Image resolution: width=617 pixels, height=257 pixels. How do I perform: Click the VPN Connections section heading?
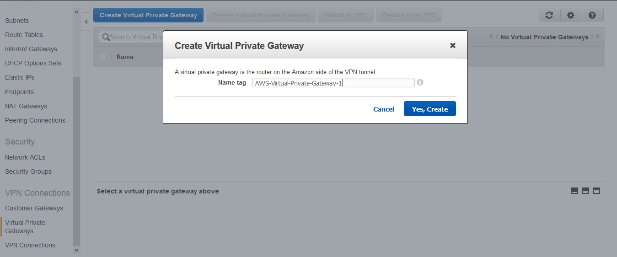point(38,193)
